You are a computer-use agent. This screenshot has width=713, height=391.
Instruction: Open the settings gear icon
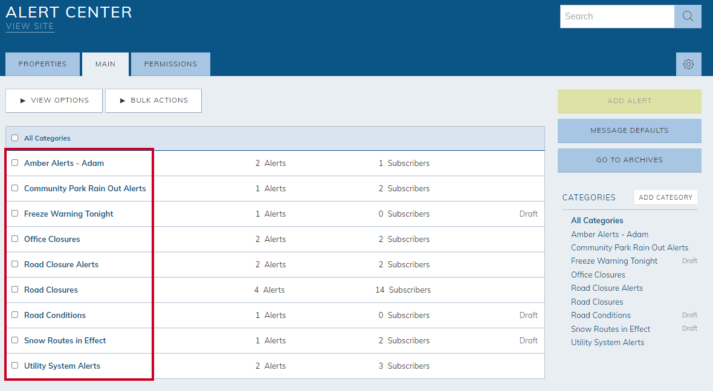click(x=688, y=65)
